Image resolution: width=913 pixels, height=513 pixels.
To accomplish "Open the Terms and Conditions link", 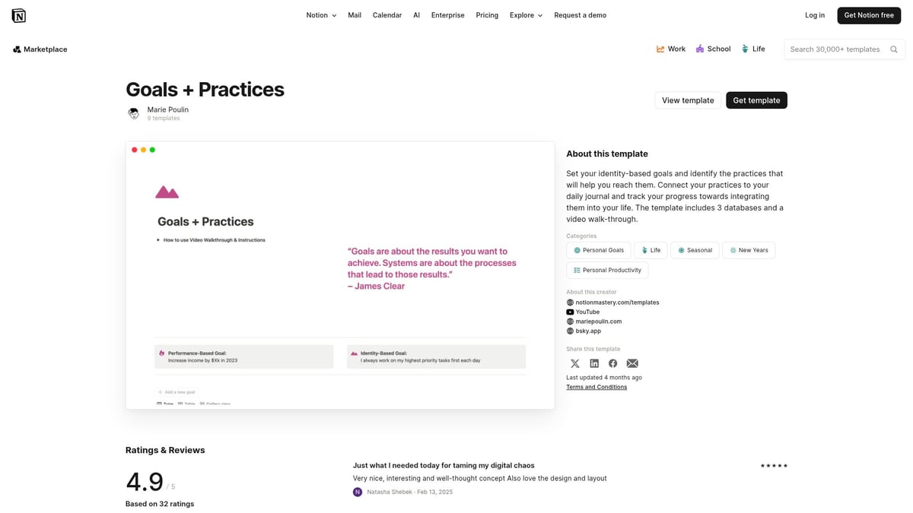I will coord(596,386).
